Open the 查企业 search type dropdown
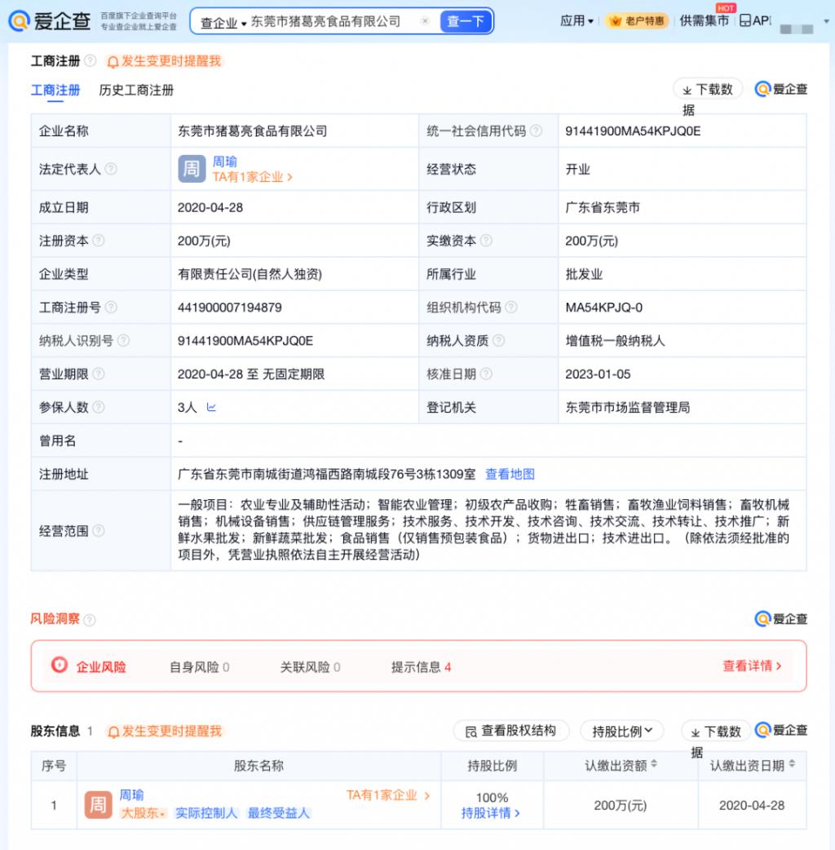835x850 pixels. 223,22
